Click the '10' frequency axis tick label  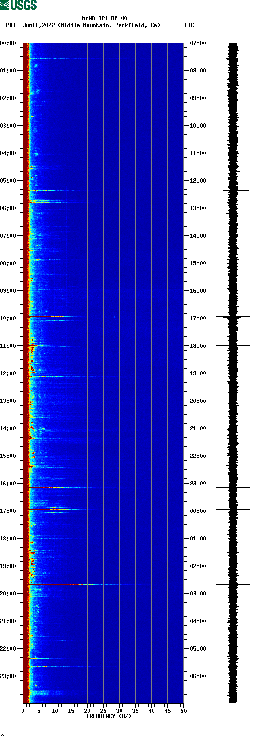55,711
